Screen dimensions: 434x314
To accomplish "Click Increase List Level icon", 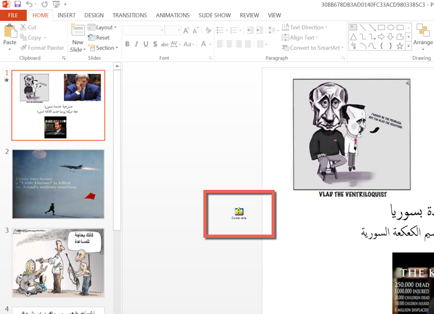I will pyautogui.click(x=260, y=30).
